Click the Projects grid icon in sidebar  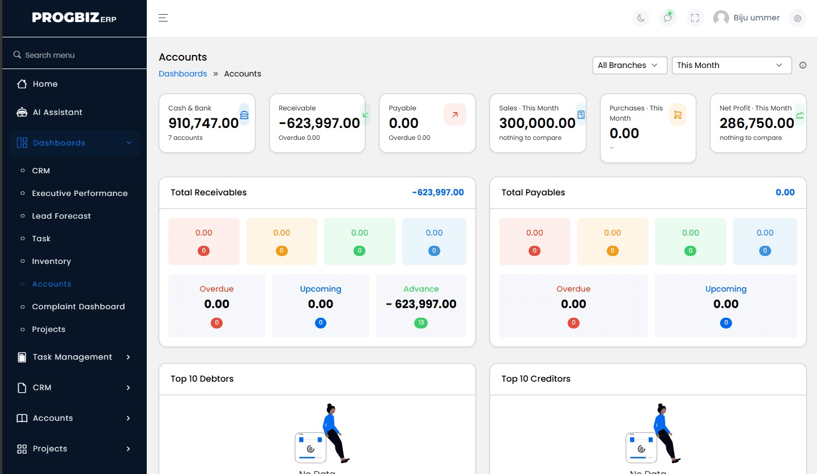click(22, 449)
